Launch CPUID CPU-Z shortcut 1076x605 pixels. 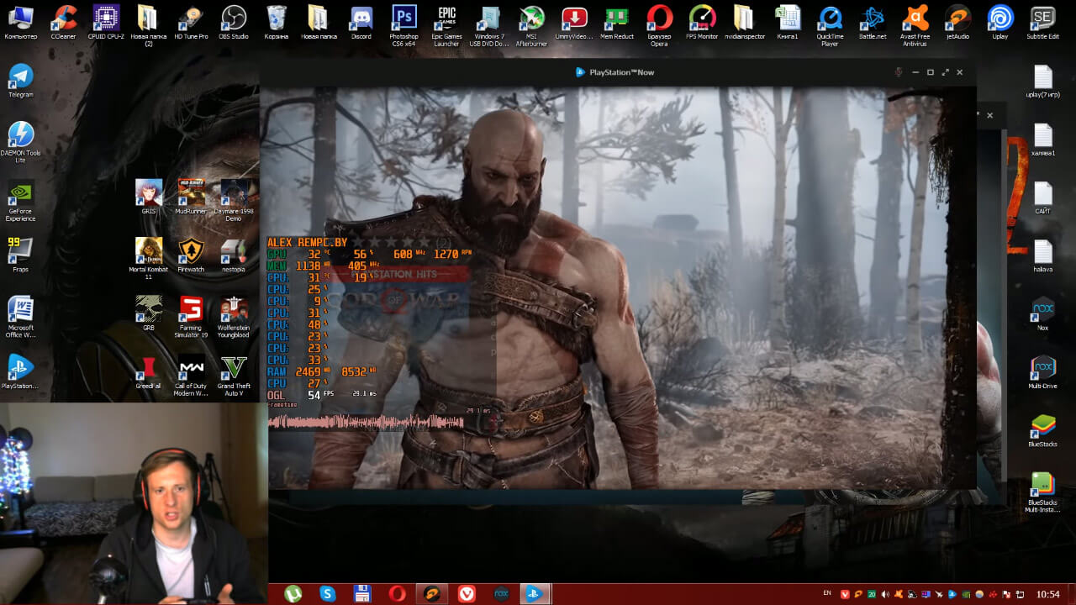(106, 23)
